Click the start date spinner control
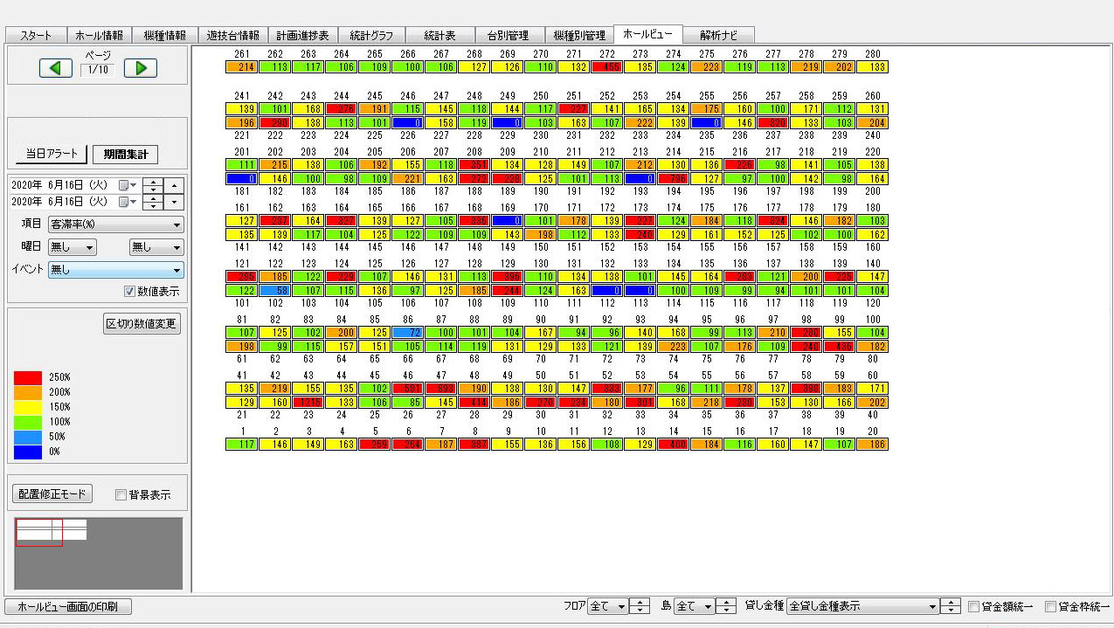The height and width of the screenshot is (628, 1114). click(152, 185)
